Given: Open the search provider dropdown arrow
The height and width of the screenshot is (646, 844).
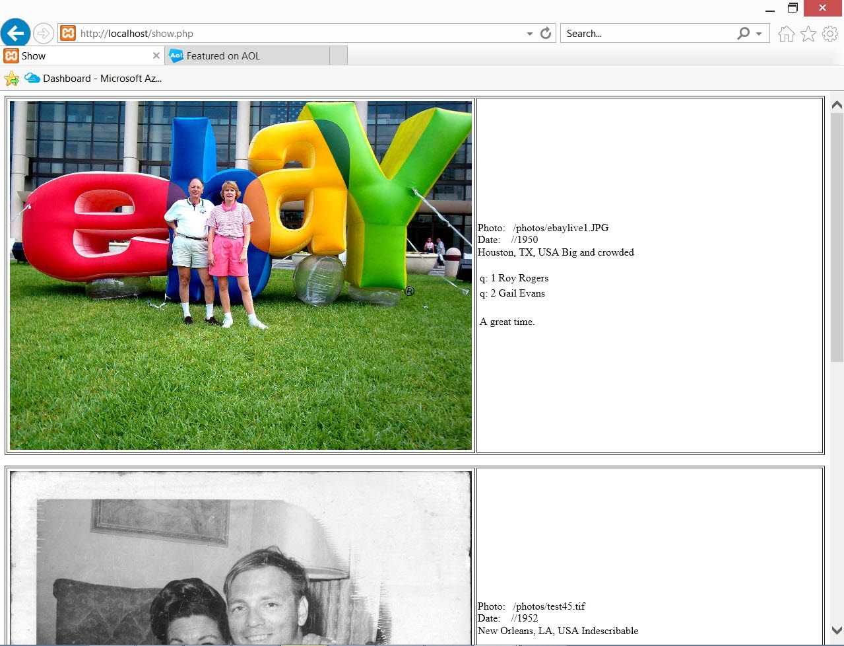Looking at the screenshot, I should pos(759,34).
